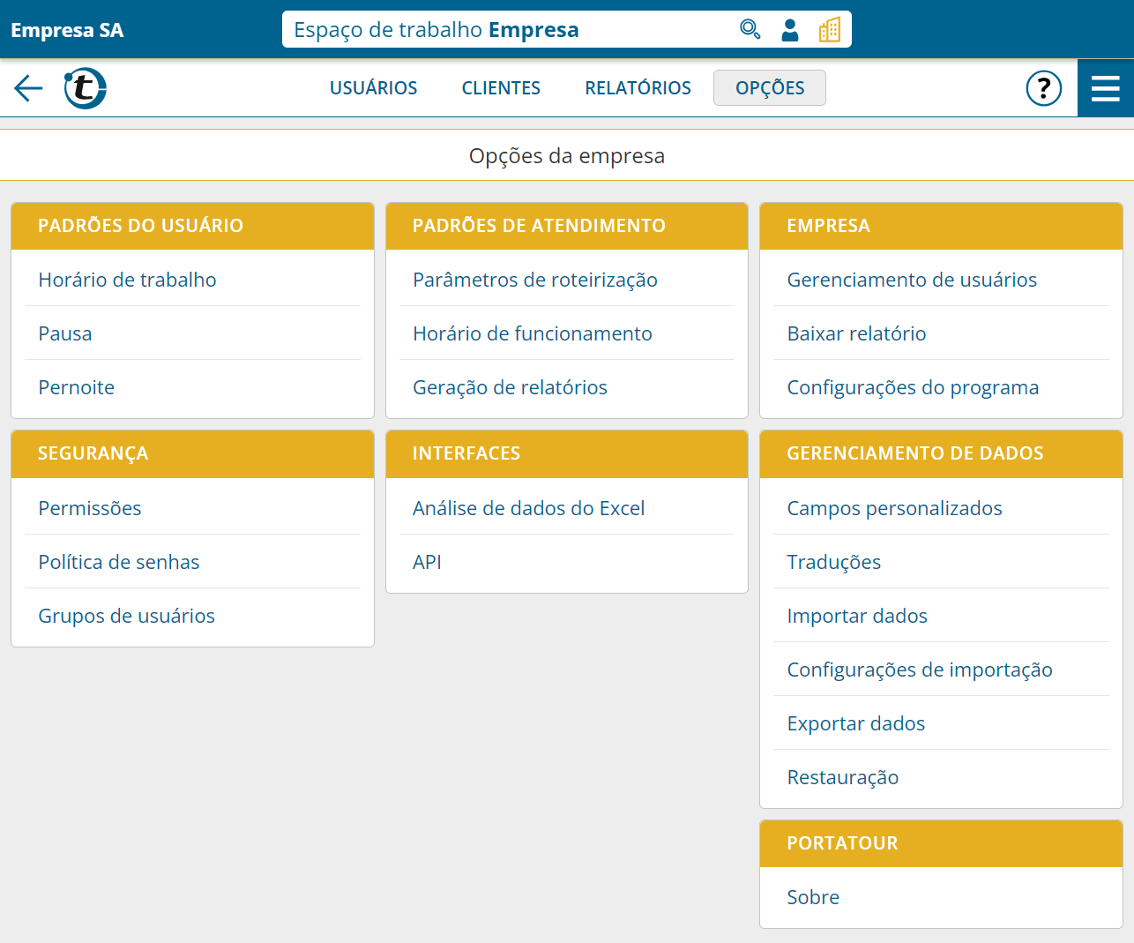The width and height of the screenshot is (1134, 943).
Task: Open Campos personalizados
Action: [x=941, y=508]
